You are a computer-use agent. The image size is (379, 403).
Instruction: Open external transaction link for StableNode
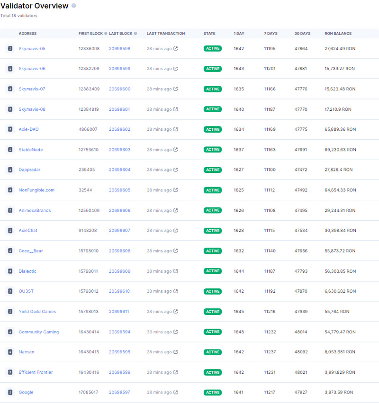[x=176, y=149]
